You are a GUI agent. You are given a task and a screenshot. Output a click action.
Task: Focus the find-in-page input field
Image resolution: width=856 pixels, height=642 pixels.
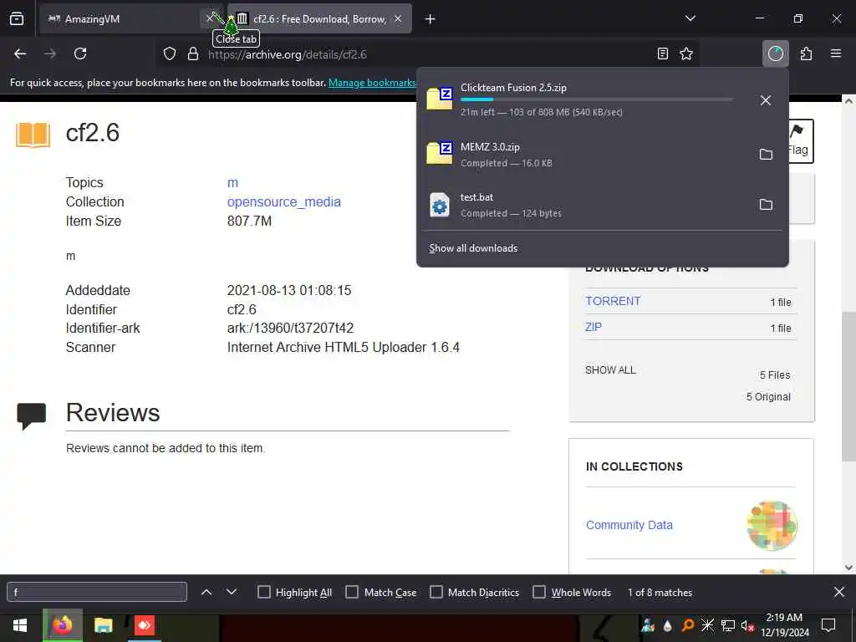(x=97, y=592)
